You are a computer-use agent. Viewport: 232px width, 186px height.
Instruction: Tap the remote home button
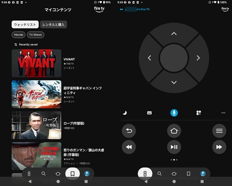point(174,131)
